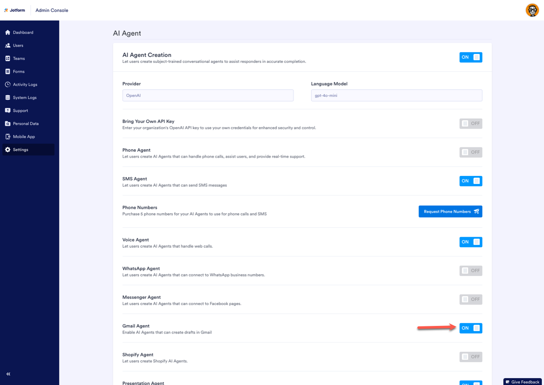Image resolution: width=544 pixels, height=385 pixels.
Task: Click the Request Phone Numbers button
Action: [x=450, y=212]
